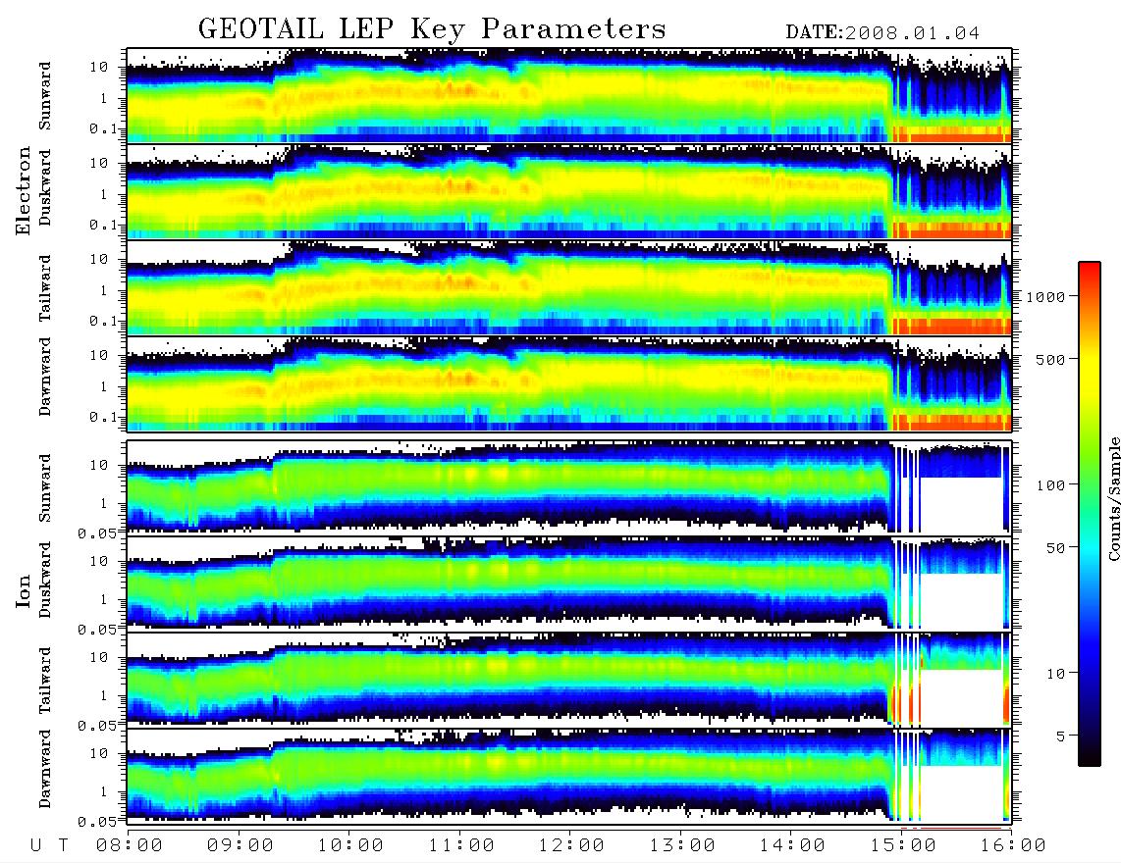Screen dimensions: 1121x863
Task: Click the "10" color bar tick label
Action: 1054,674
